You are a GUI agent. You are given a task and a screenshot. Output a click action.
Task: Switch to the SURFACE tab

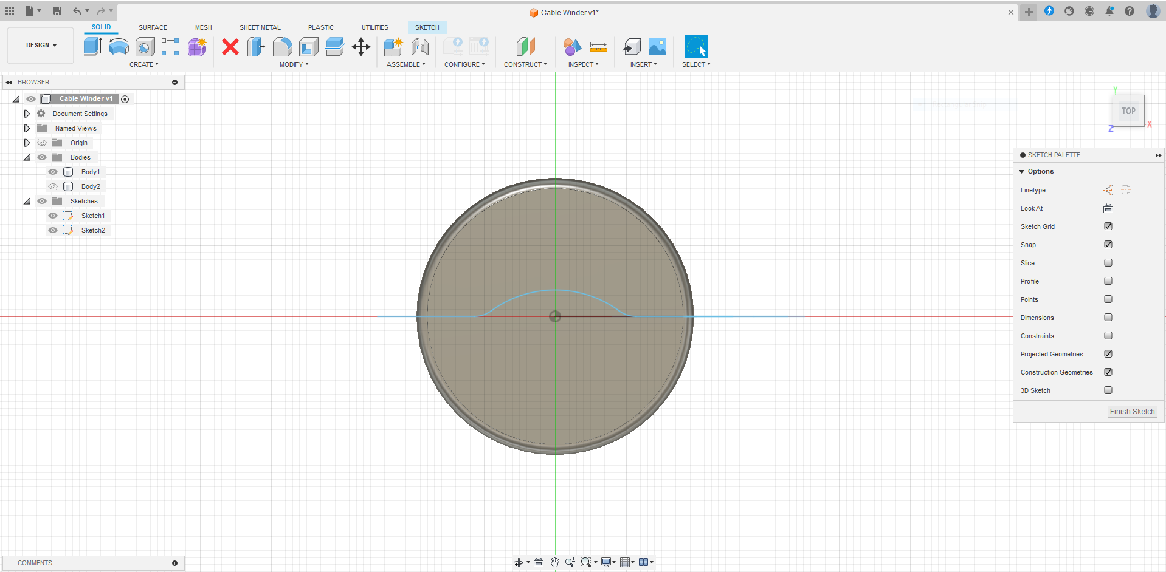point(153,27)
